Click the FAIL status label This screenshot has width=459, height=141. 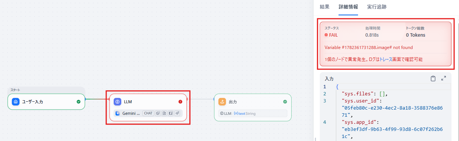(x=333, y=35)
